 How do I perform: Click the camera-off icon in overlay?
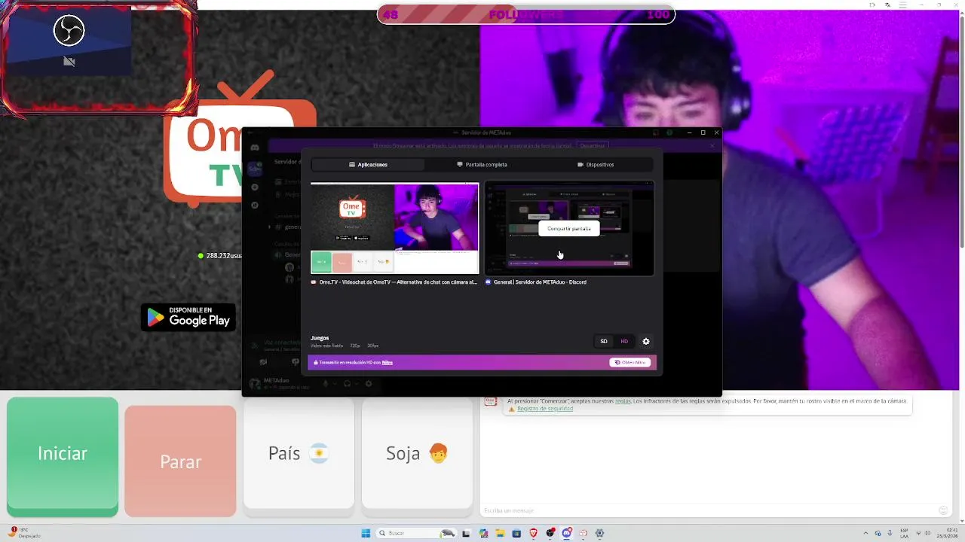coord(69,62)
